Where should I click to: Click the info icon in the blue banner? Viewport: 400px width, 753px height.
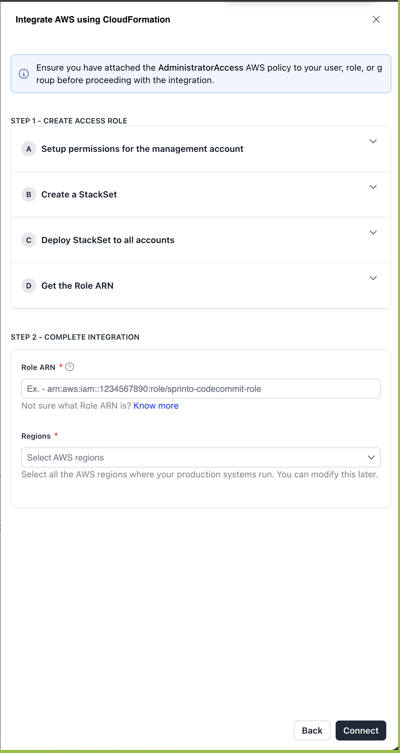(x=24, y=74)
